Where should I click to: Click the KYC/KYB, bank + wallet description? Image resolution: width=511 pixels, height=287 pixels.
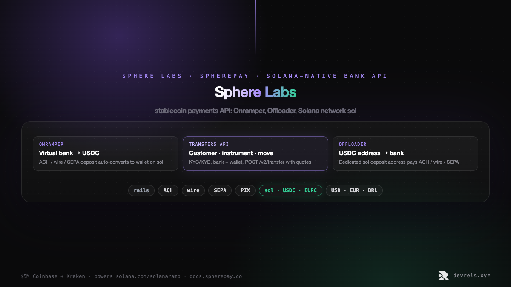coord(250,162)
